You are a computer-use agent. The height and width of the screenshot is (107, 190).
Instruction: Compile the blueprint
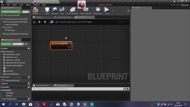pos(36,11)
